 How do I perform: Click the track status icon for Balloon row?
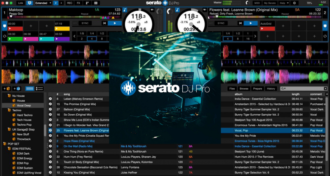50,109
